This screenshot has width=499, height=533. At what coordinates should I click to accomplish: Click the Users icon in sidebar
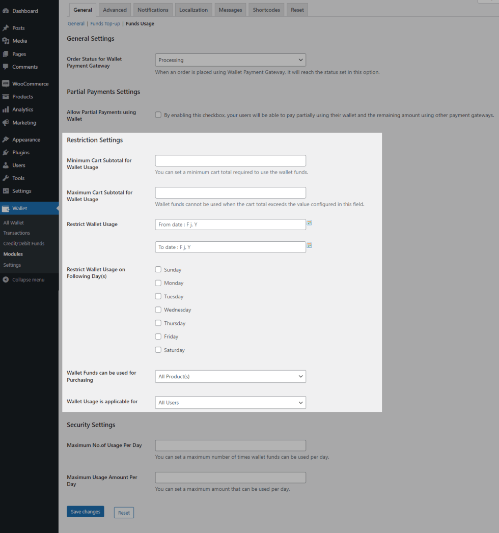tap(6, 165)
